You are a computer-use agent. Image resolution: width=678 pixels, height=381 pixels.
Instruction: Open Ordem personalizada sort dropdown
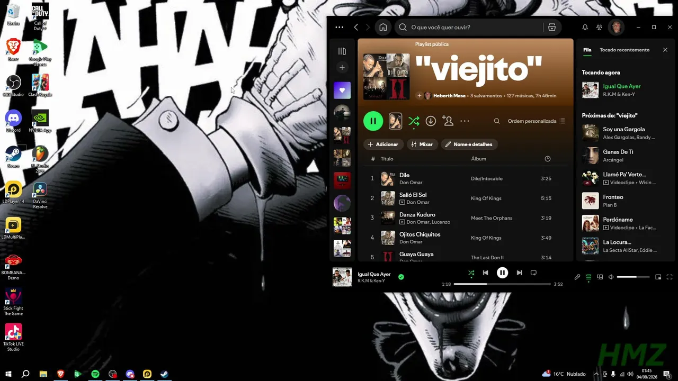[x=536, y=121]
